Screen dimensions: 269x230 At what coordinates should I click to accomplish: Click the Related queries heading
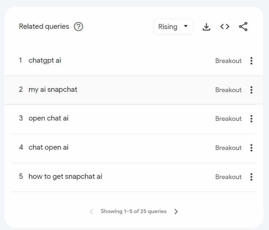44,27
